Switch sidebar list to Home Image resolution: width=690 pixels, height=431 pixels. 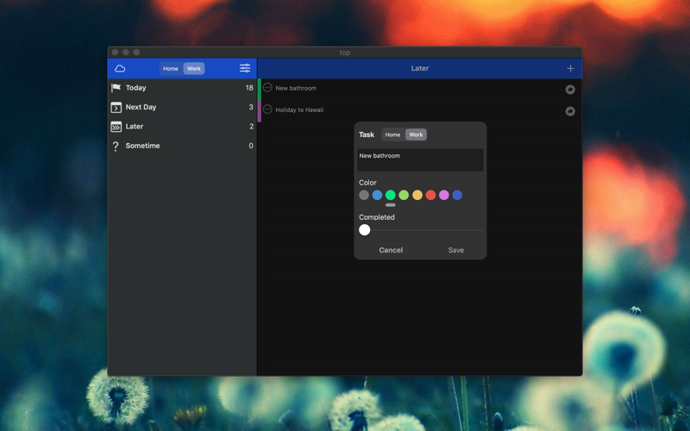(171, 69)
